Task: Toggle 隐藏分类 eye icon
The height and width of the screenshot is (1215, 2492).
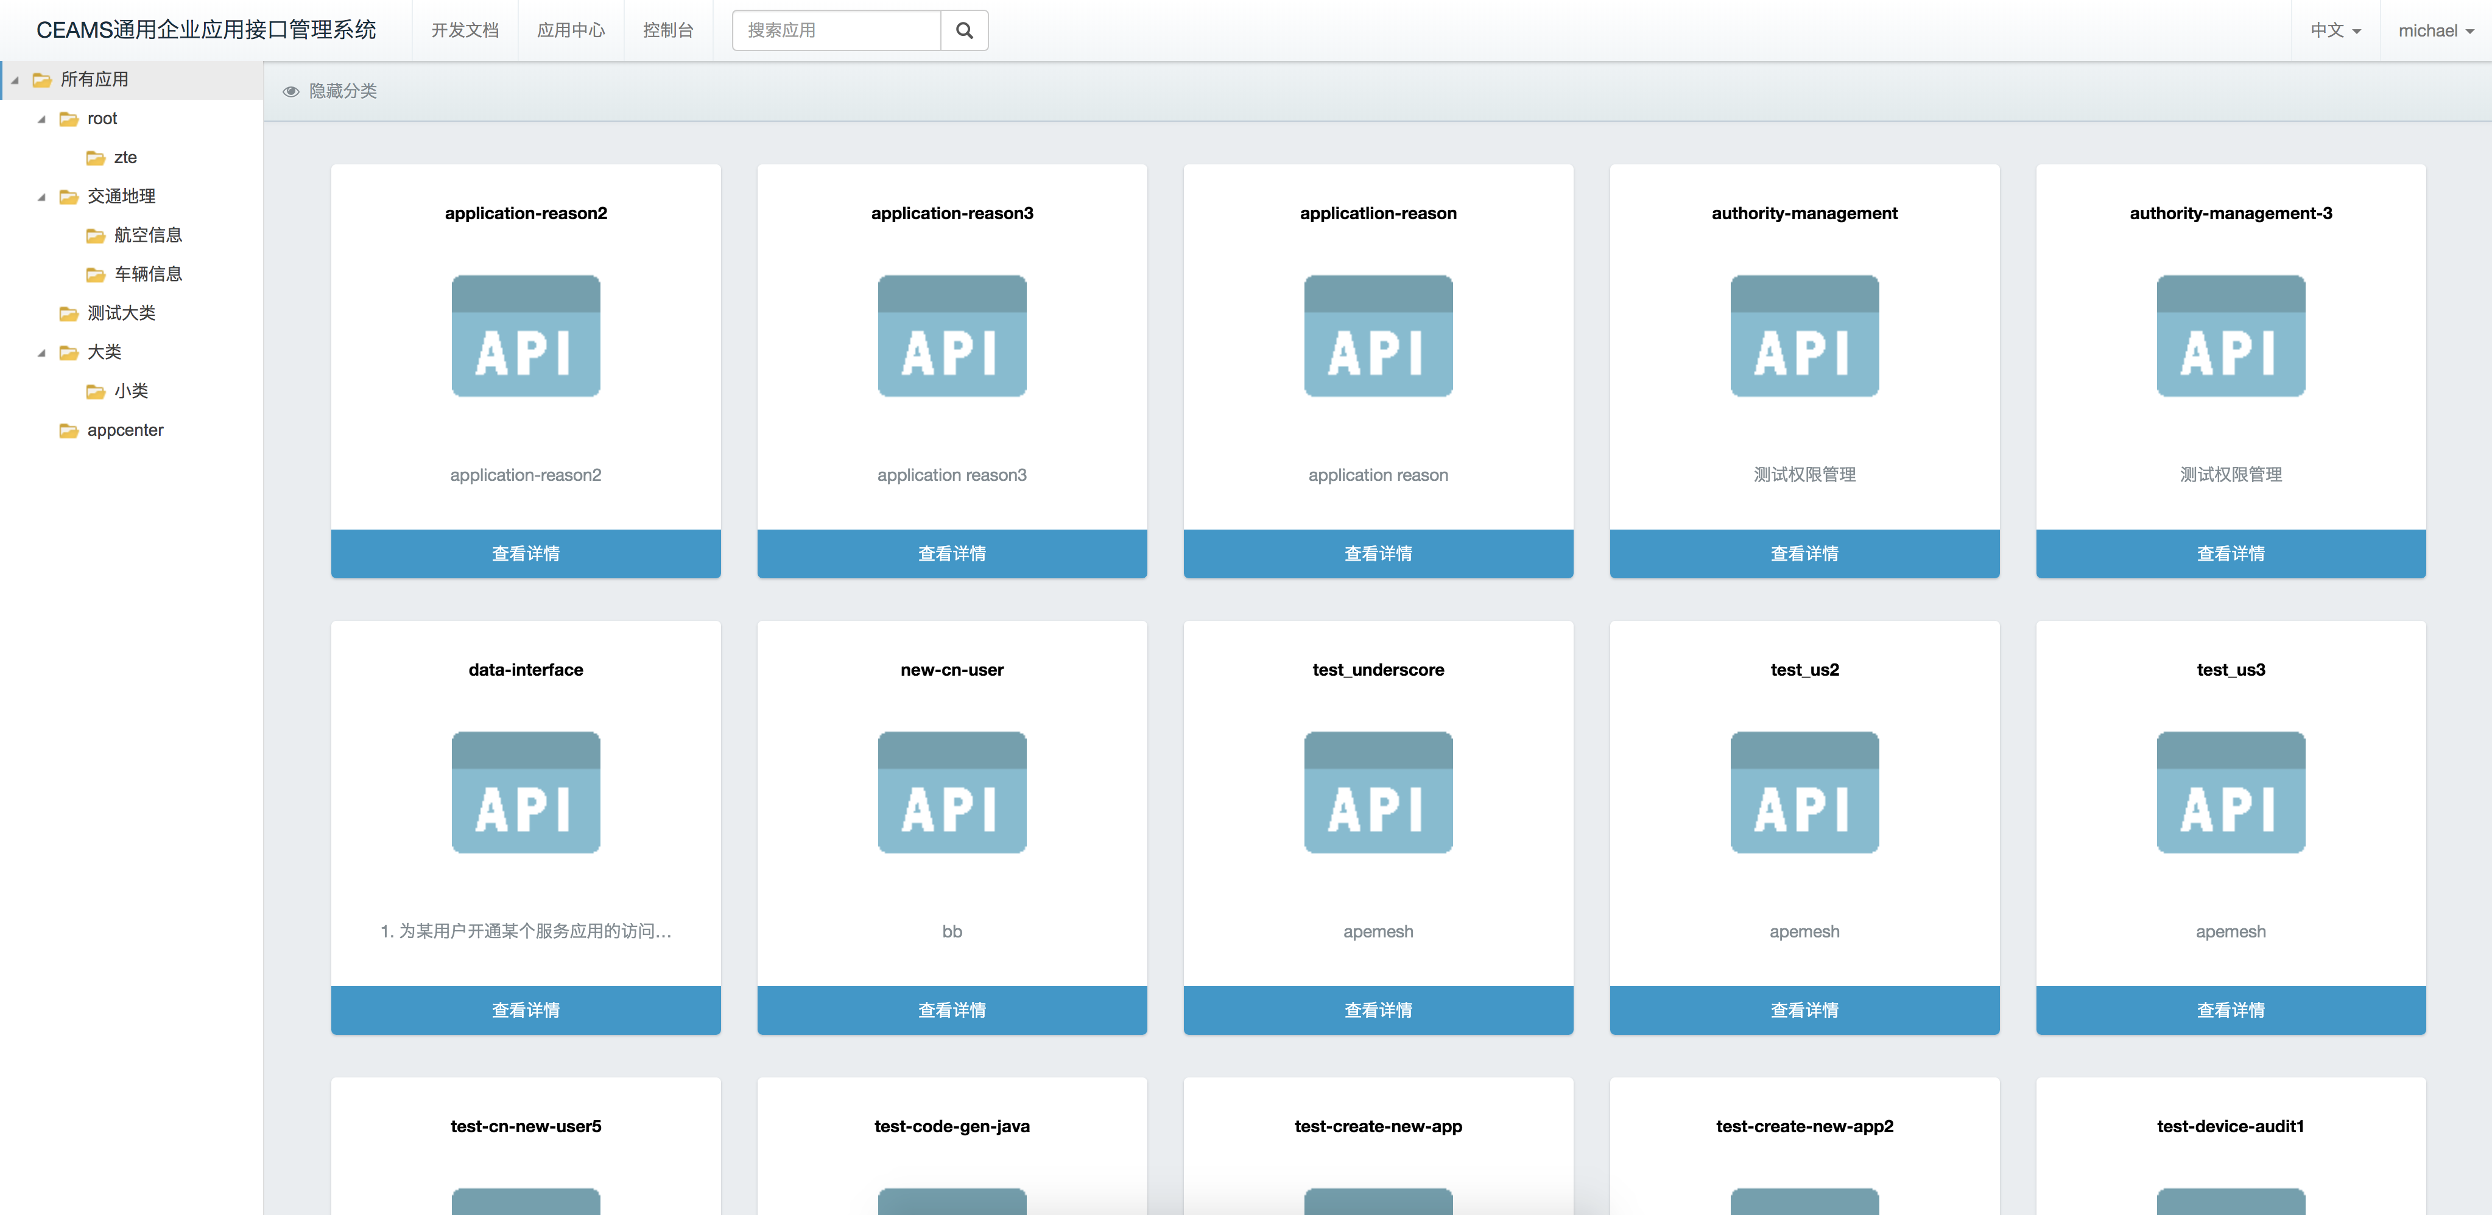Action: [x=290, y=91]
